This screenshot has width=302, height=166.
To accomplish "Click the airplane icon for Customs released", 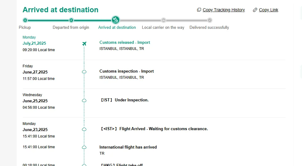I will tap(84, 43).
